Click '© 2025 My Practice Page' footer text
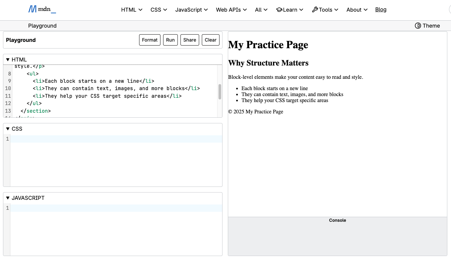Screen dimensions: 451x260 pos(256,112)
